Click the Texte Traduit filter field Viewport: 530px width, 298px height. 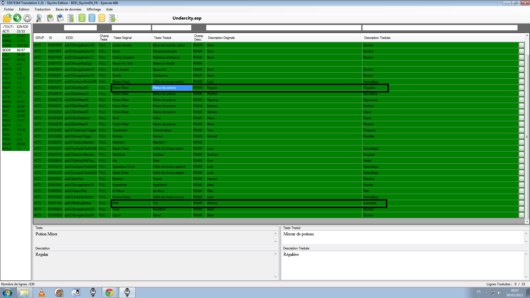(x=172, y=28)
